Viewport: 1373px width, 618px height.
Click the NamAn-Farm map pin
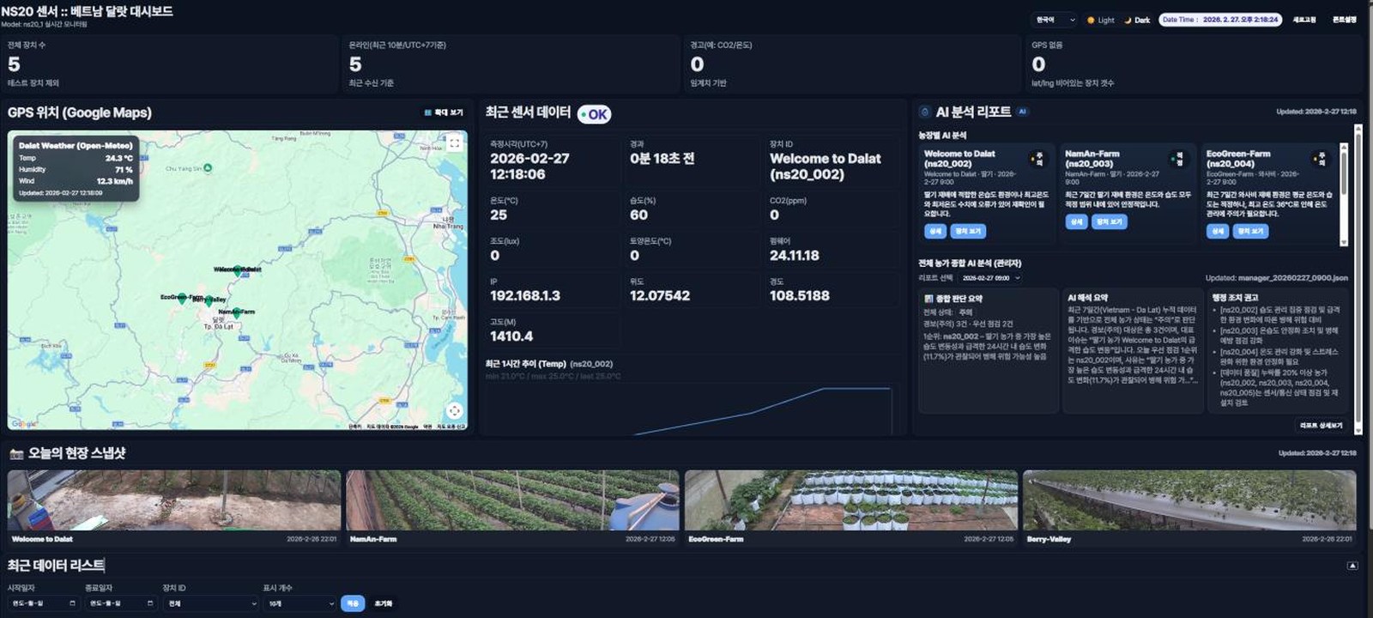[237, 314]
